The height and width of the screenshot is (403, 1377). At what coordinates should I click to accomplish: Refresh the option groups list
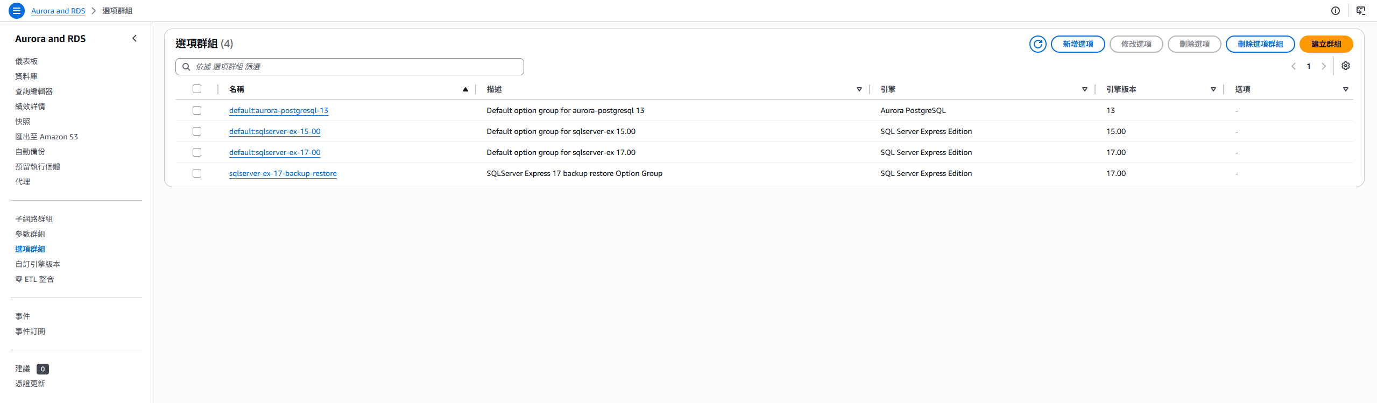coord(1038,44)
